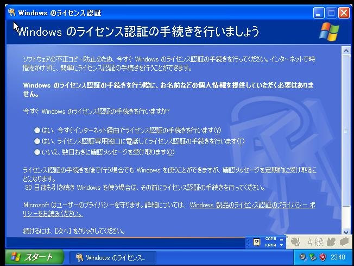Click the '般' conversion mode indicator
Screen dimensions: 354x266
coord(319,242)
